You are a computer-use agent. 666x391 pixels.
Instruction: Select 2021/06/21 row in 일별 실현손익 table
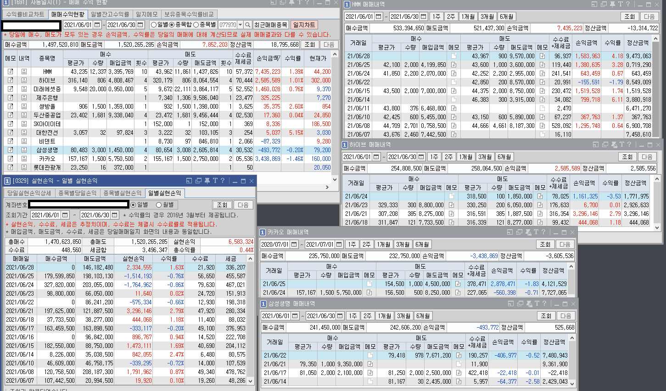126,311
